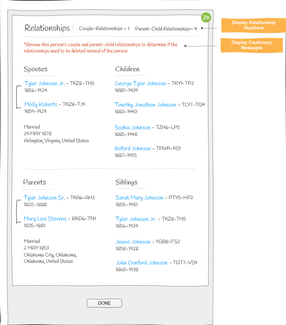The image size is (286, 325).
Task: Select the George Tyler Johnson link
Action: pyautogui.click(x=140, y=83)
